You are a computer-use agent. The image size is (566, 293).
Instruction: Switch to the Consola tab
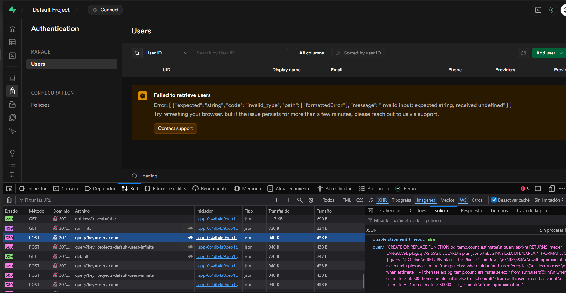click(x=66, y=189)
